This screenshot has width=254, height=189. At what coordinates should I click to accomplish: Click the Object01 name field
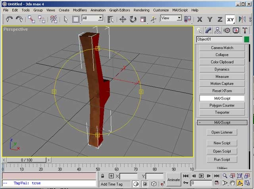pyautogui.click(x=219, y=39)
